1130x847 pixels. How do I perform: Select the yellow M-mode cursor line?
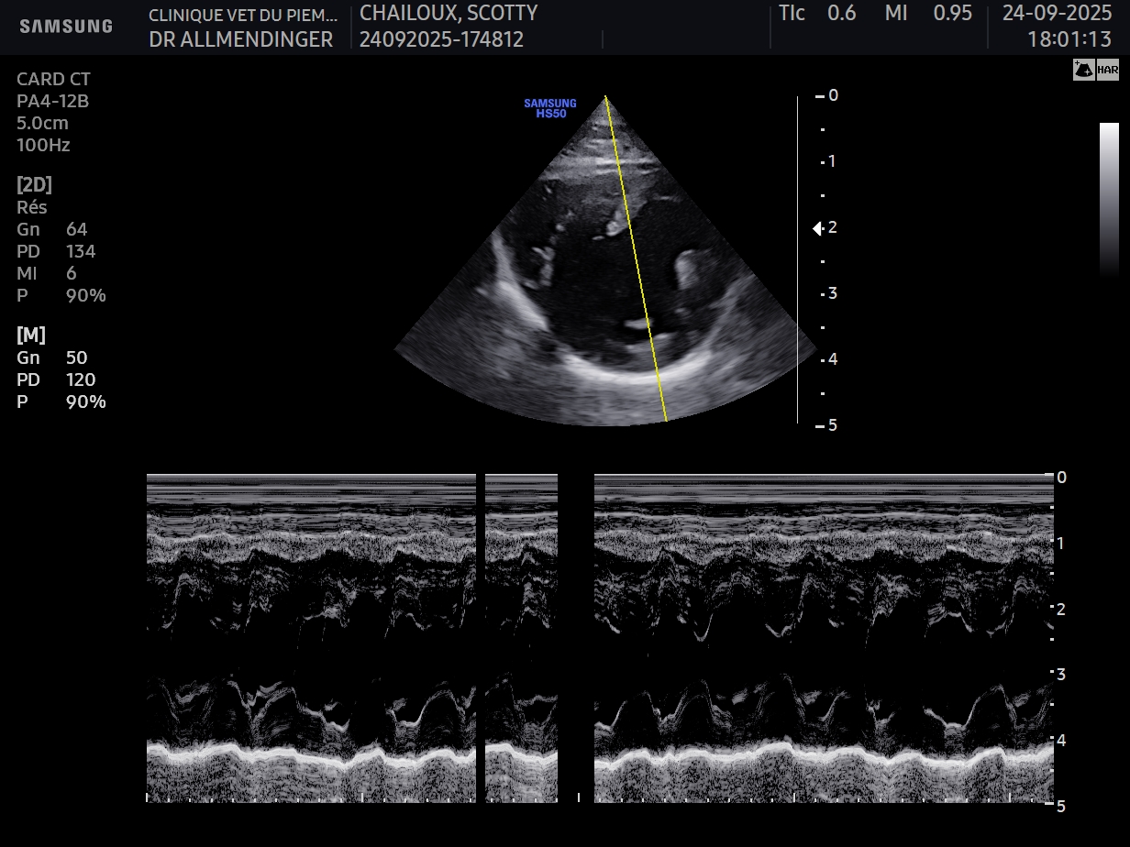636,259
